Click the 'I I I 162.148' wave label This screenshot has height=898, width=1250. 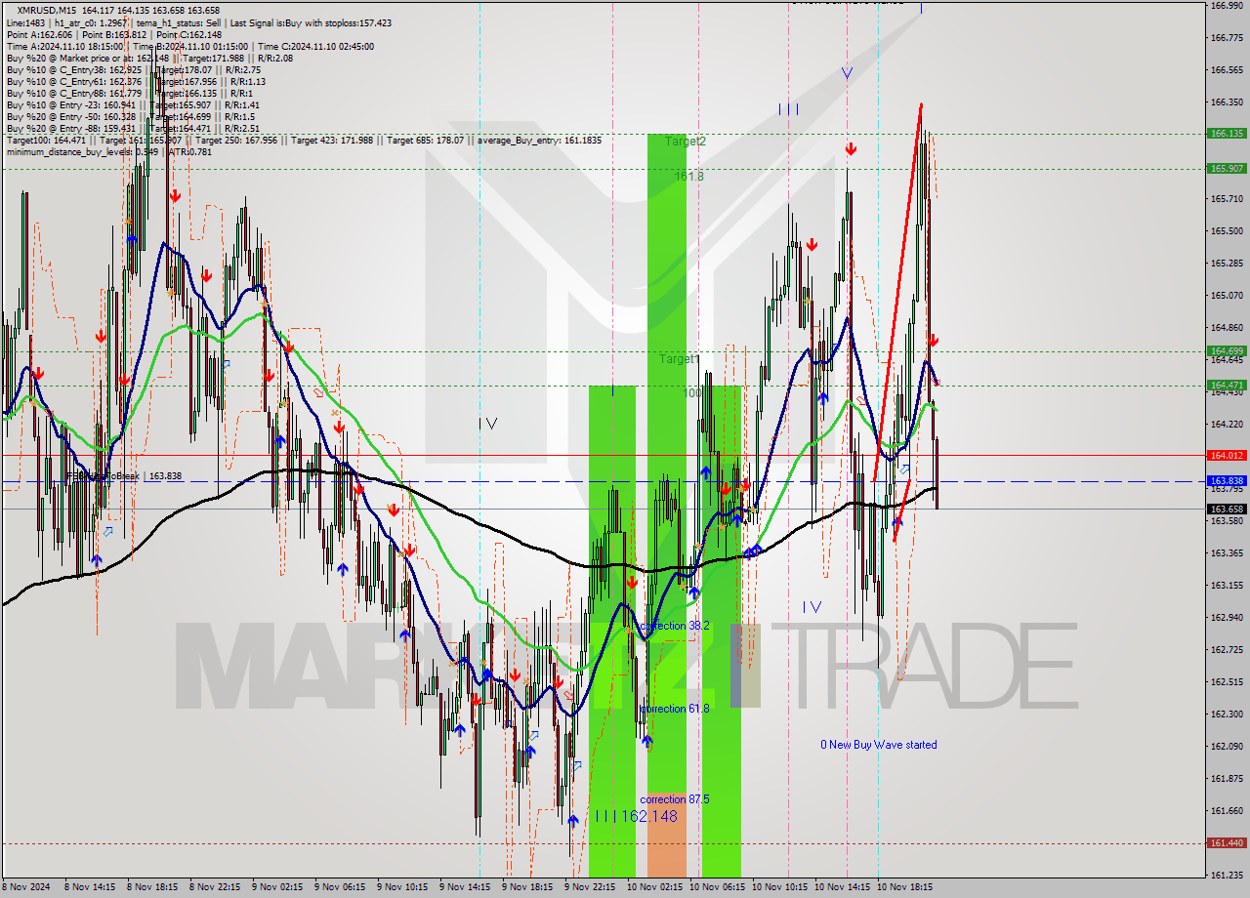point(636,816)
